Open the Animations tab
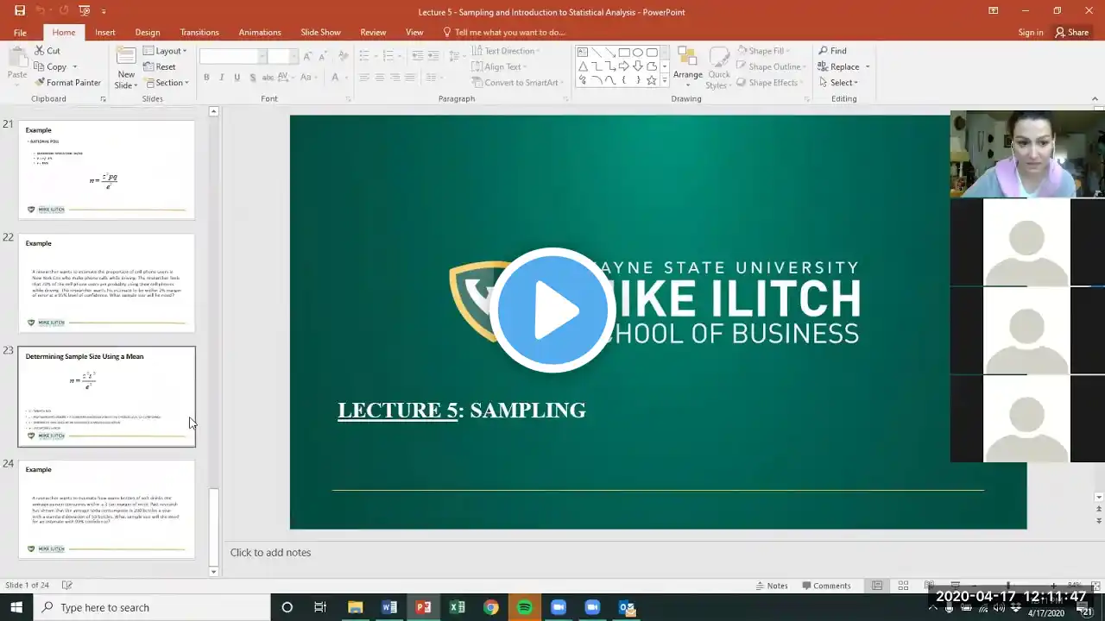This screenshot has width=1105, height=621. (260, 32)
